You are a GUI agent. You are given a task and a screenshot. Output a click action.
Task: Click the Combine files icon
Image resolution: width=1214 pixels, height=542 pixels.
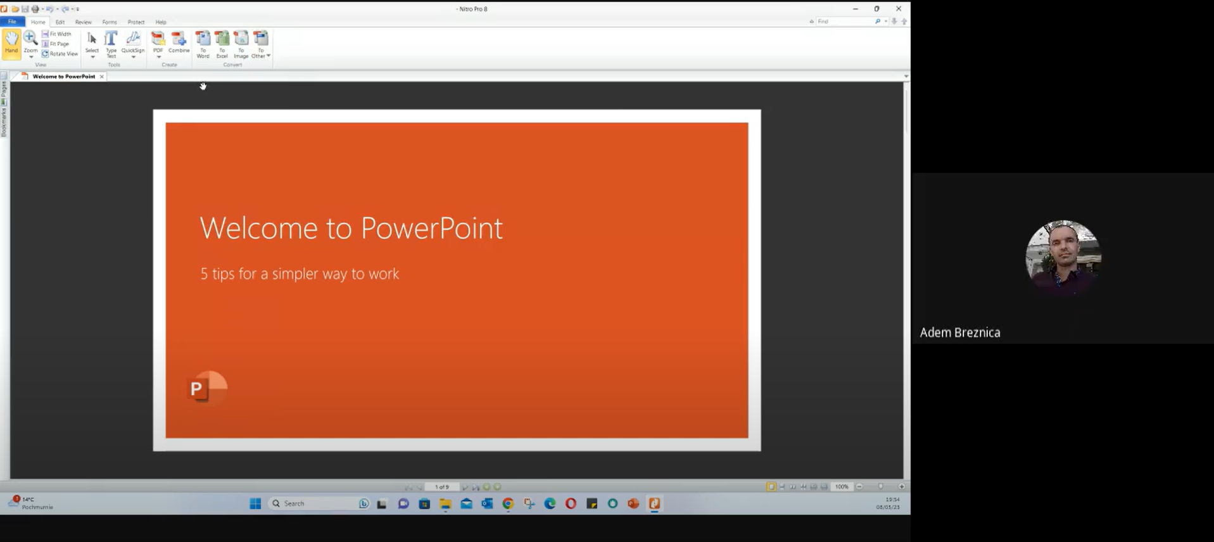point(179,42)
